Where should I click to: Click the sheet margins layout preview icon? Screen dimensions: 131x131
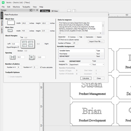coord(28,44)
